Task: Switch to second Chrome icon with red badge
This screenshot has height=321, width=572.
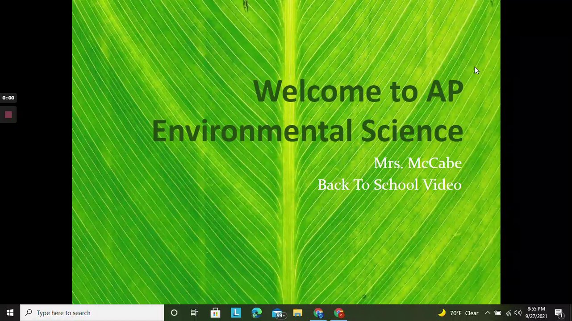Action: [x=339, y=313]
